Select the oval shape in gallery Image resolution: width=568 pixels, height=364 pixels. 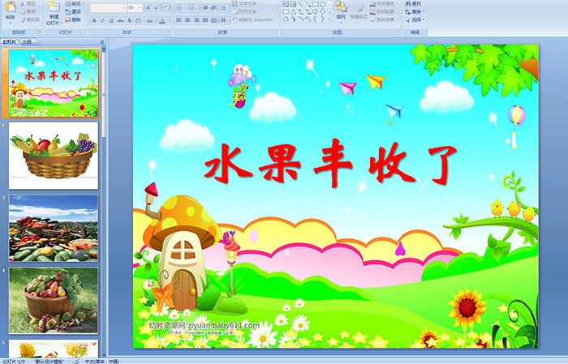click(322, 4)
